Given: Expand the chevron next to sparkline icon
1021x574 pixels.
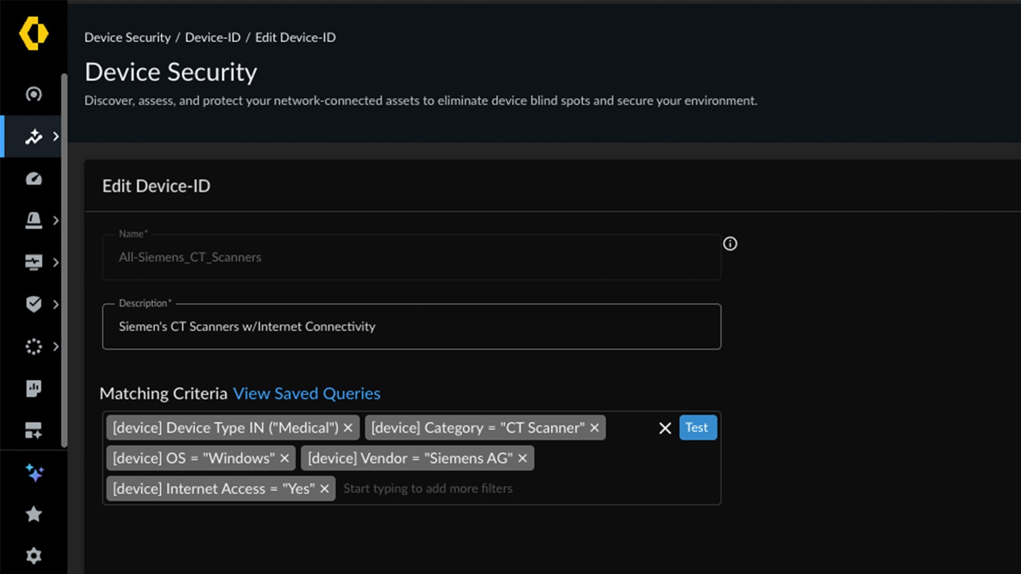Looking at the screenshot, I should [56, 137].
